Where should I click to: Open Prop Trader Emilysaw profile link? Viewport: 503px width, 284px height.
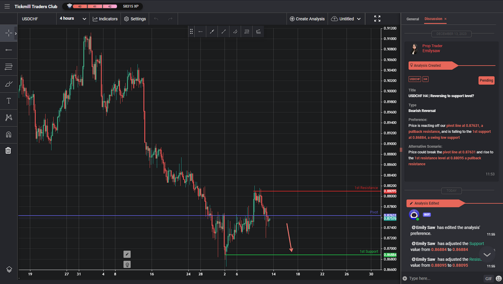[x=432, y=49]
